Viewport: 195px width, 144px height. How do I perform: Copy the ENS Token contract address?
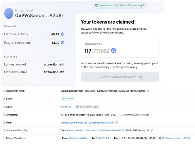(x=152, y=130)
